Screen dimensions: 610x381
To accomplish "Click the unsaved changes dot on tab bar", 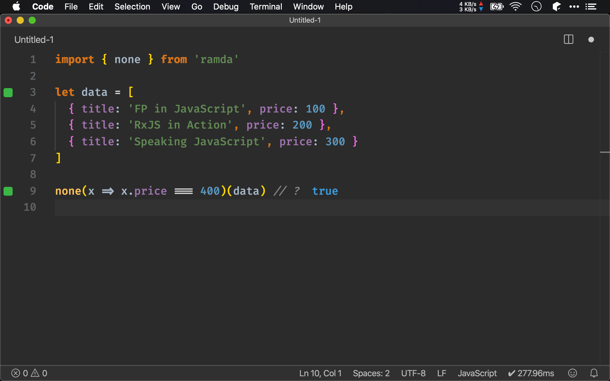I will point(591,40).
